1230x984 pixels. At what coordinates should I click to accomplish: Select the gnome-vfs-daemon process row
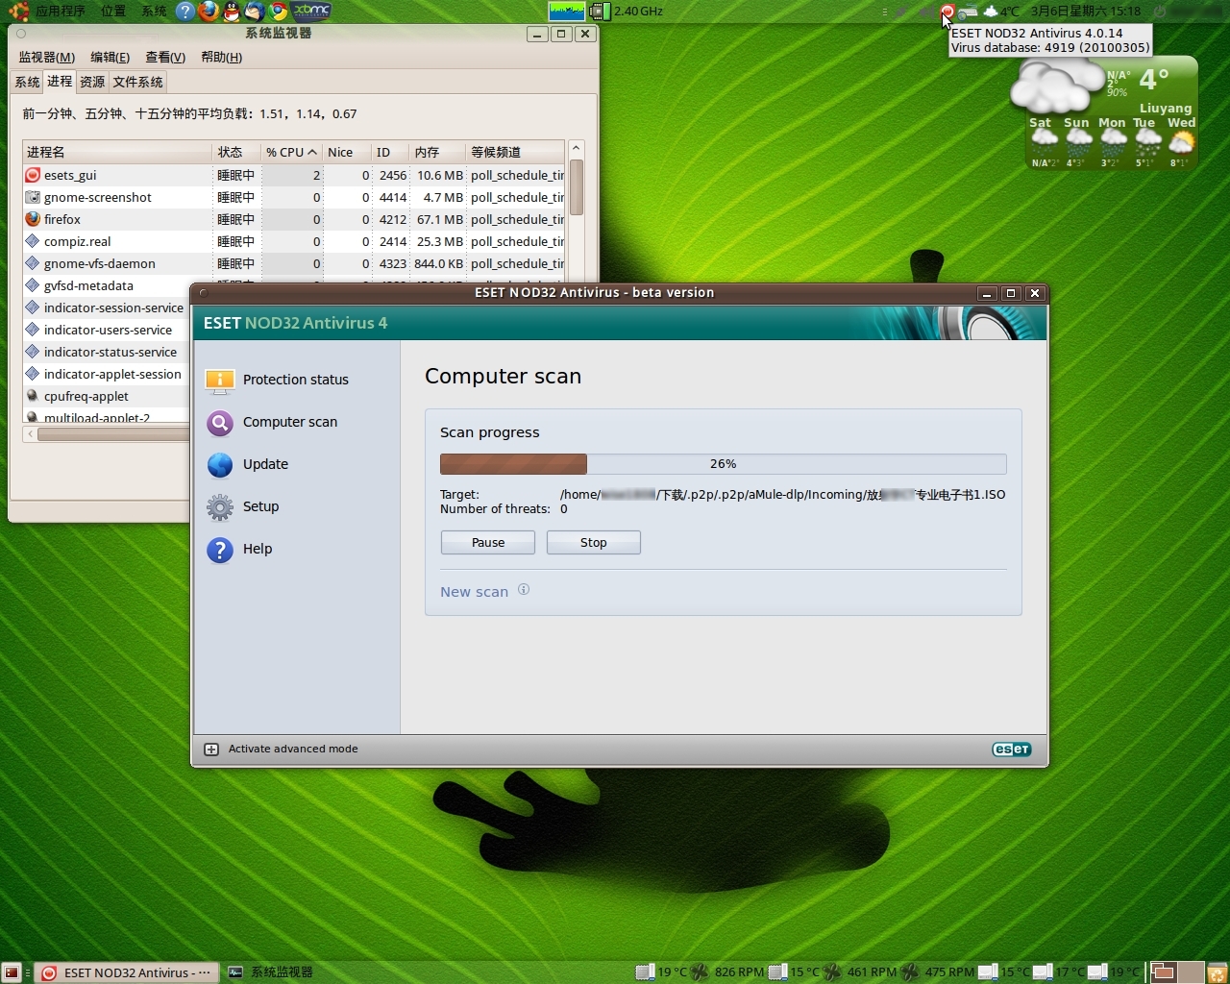click(x=293, y=263)
